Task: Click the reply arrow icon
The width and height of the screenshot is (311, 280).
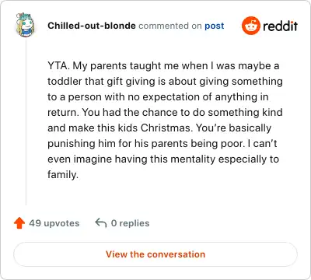Action: [101, 222]
